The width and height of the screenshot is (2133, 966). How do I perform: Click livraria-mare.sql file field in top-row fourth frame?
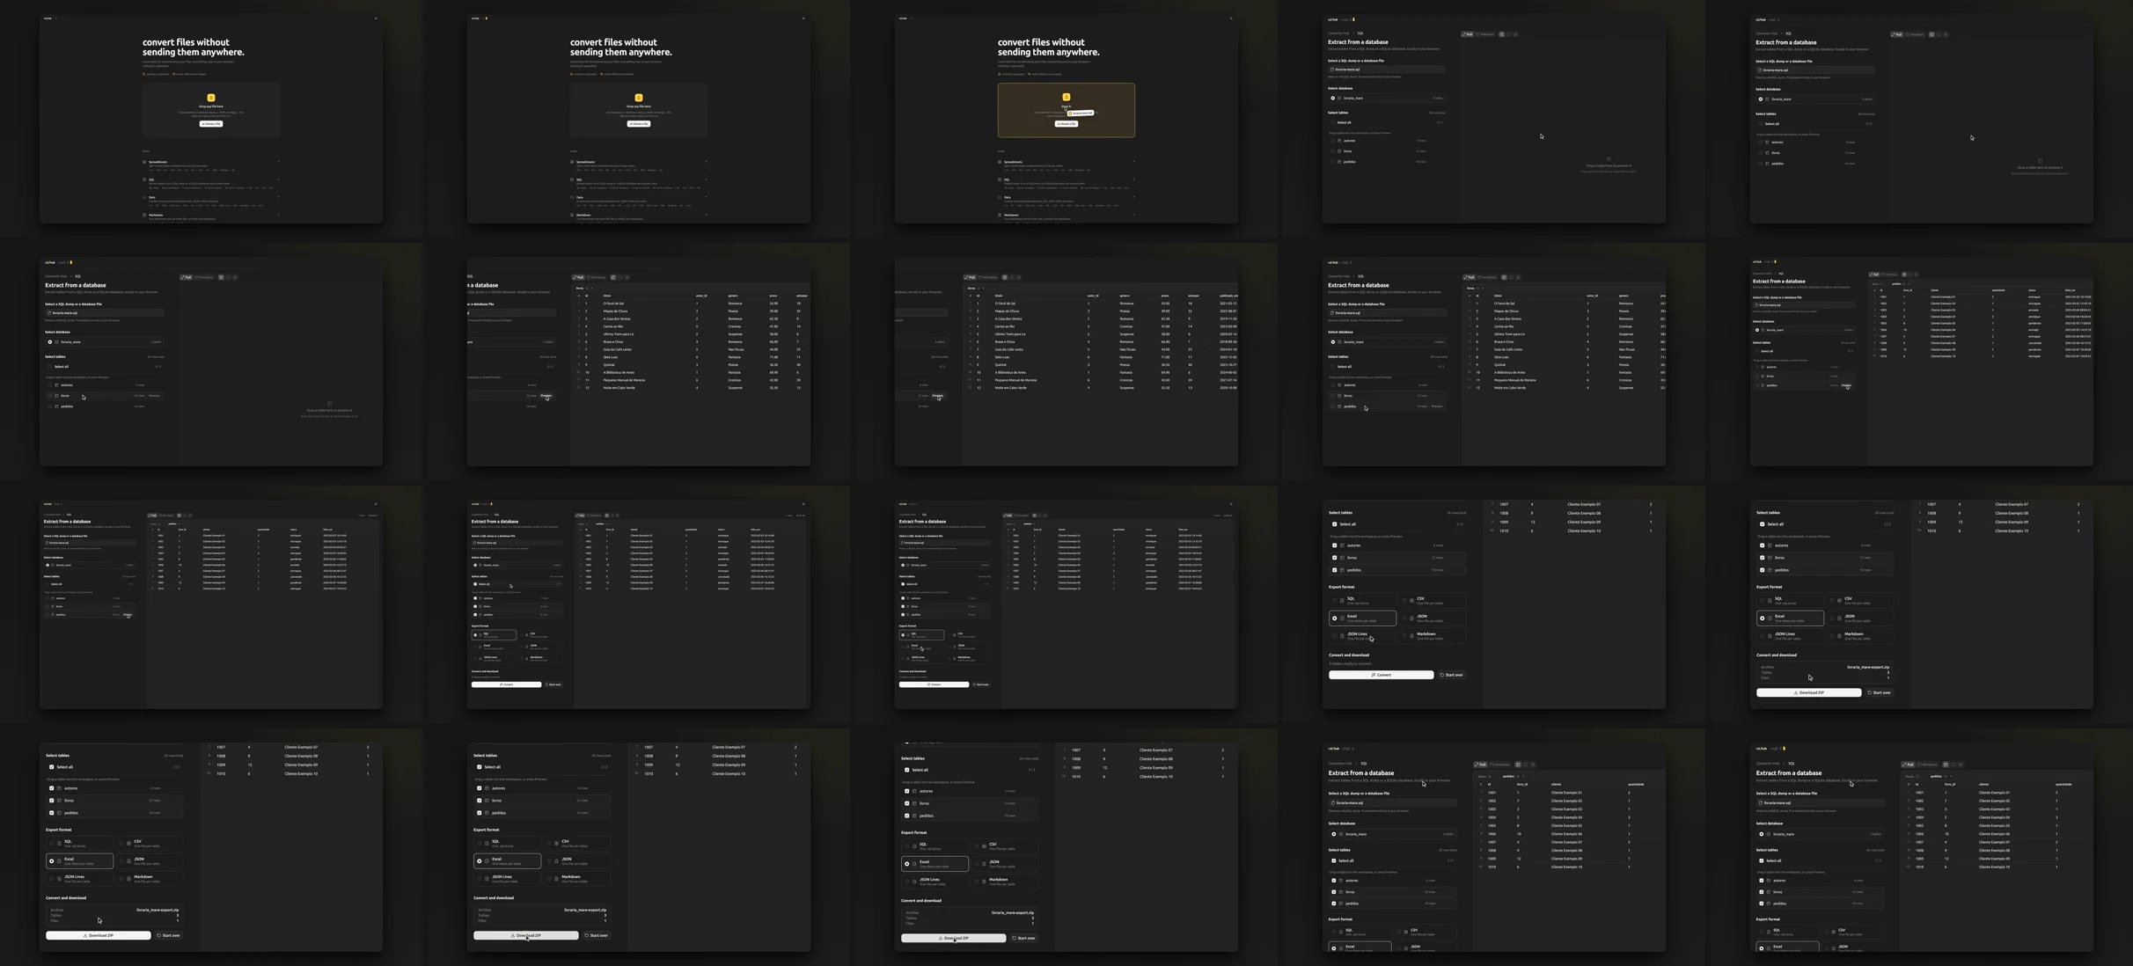click(x=1386, y=70)
